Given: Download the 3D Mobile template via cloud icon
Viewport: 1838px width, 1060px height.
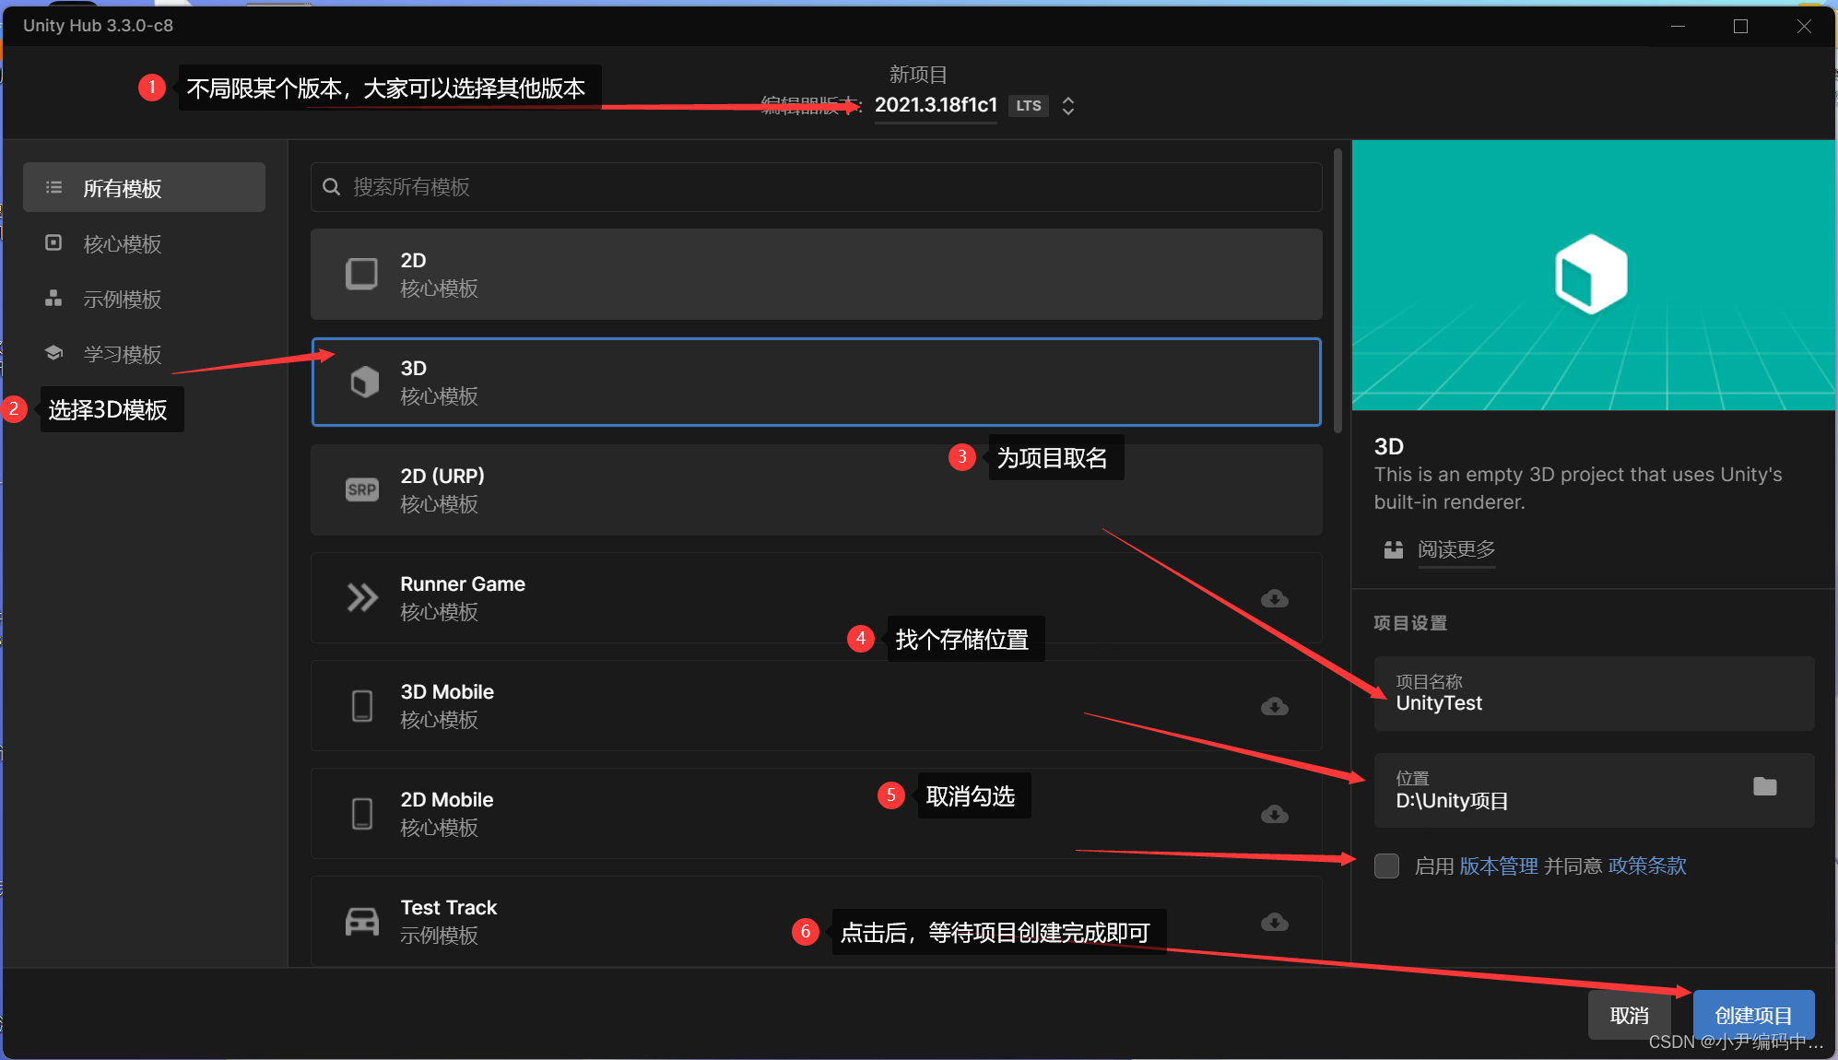Looking at the screenshot, I should click(1275, 706).
